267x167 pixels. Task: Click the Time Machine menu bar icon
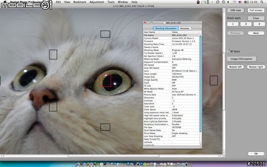coord(223,2)
